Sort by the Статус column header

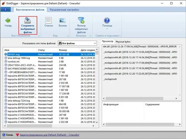47,50
